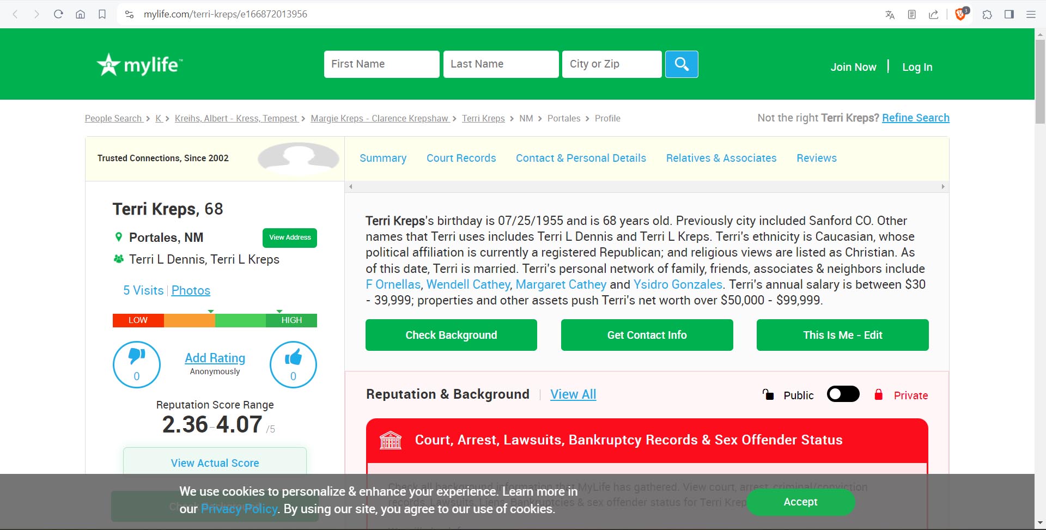The width and height of the screenshot is (1046, 530).
Task: Accept the cookies banner
Action: (800, 502)
